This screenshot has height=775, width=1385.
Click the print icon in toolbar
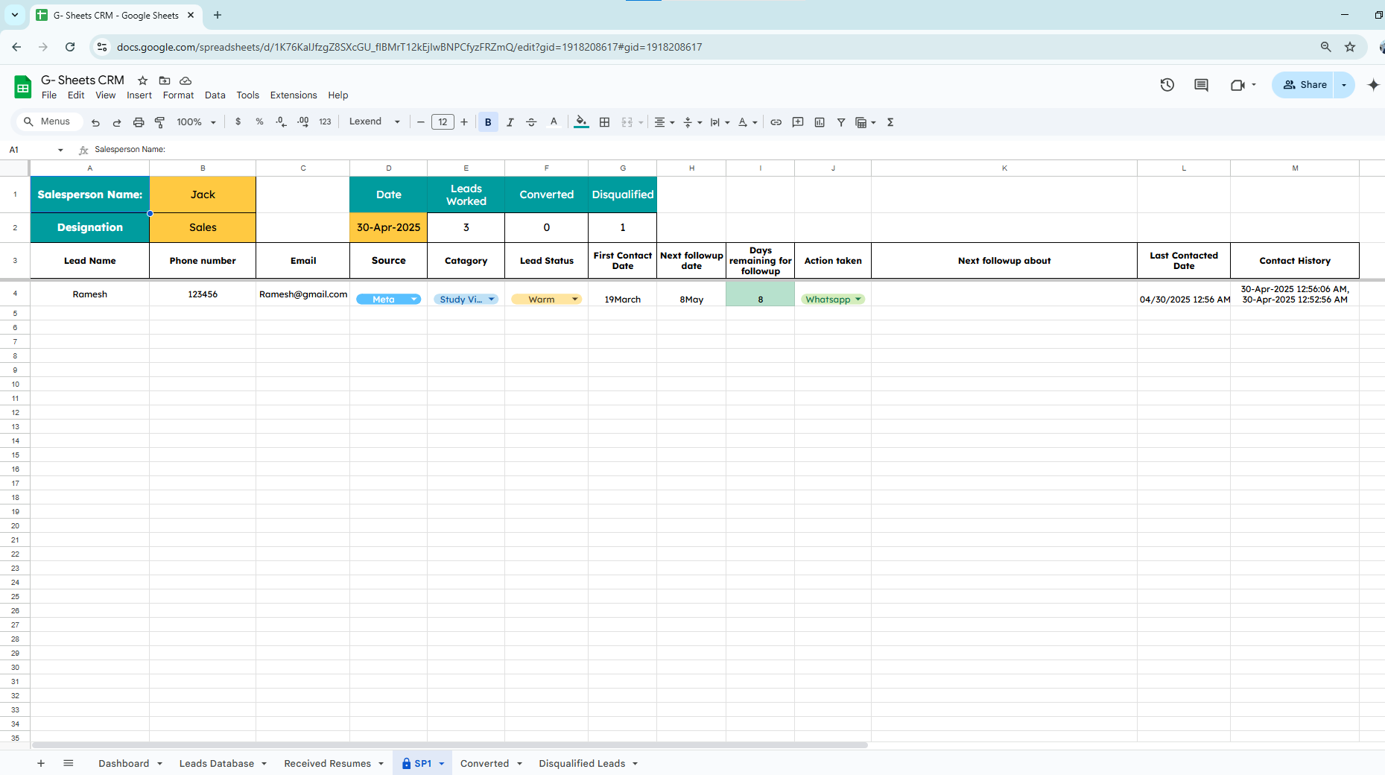coord(138,122)
